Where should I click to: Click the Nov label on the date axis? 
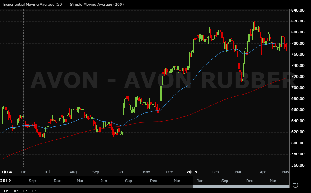[x=146, y=172]
